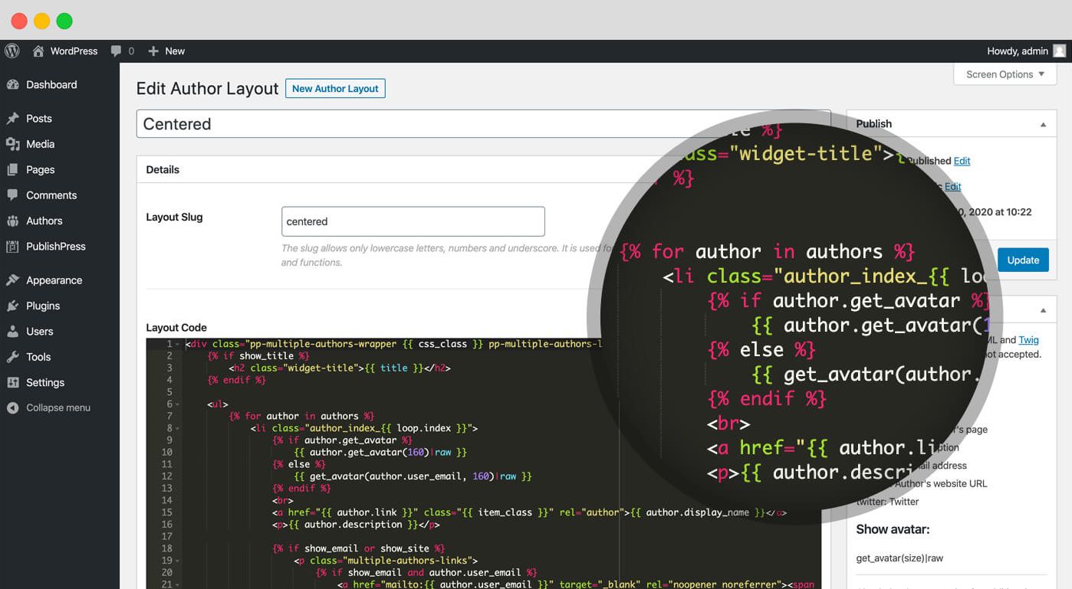The width and height of the screenshot is (1072, 589).
Task: Click the Media icon in sidebar
Action: (x=12, y=144)
